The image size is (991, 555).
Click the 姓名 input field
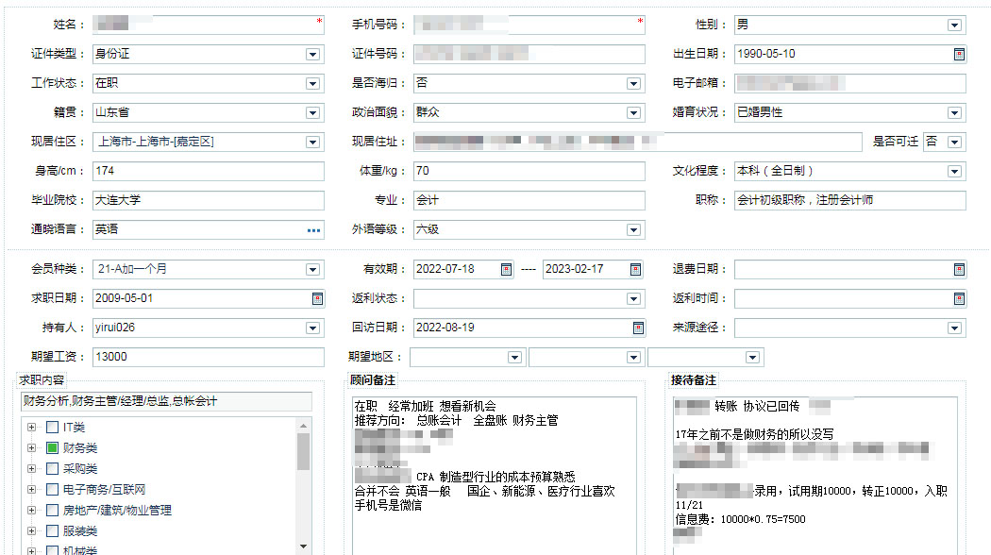(x=208, y=25)
